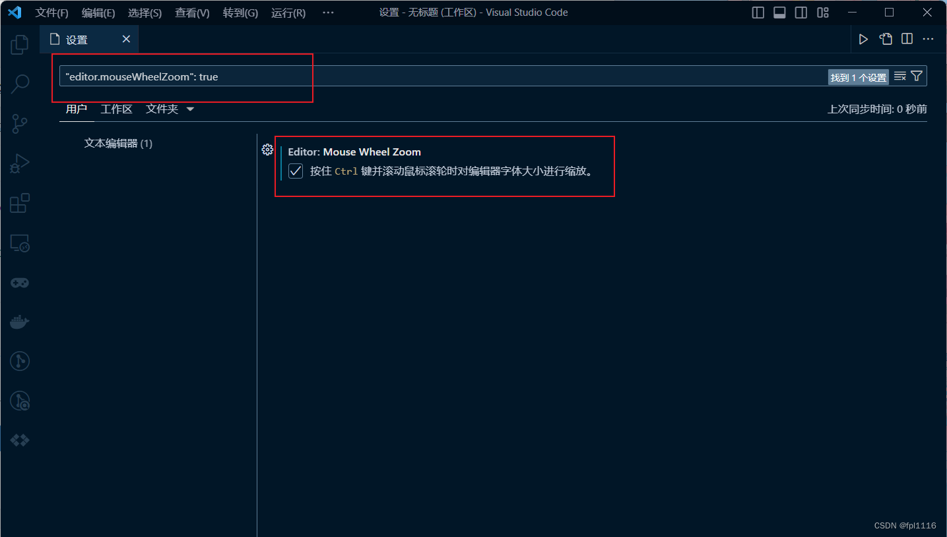Open the settings filter funnel icon
The height and width of the screenshot is (537, 947).
click(x=917, y=76)
